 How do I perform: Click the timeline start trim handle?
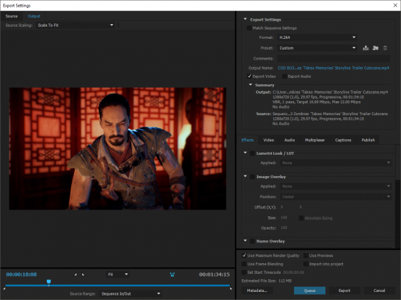(4, 289)
